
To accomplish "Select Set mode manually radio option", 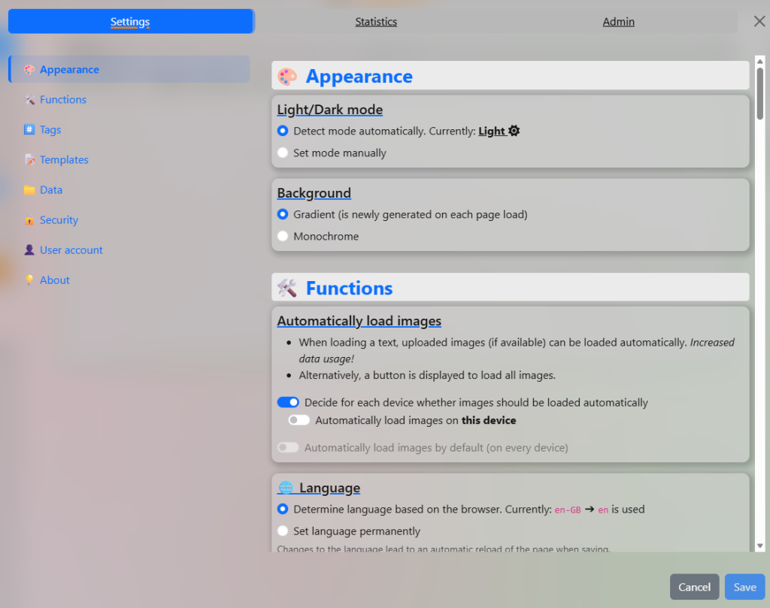I will (283, 153).
